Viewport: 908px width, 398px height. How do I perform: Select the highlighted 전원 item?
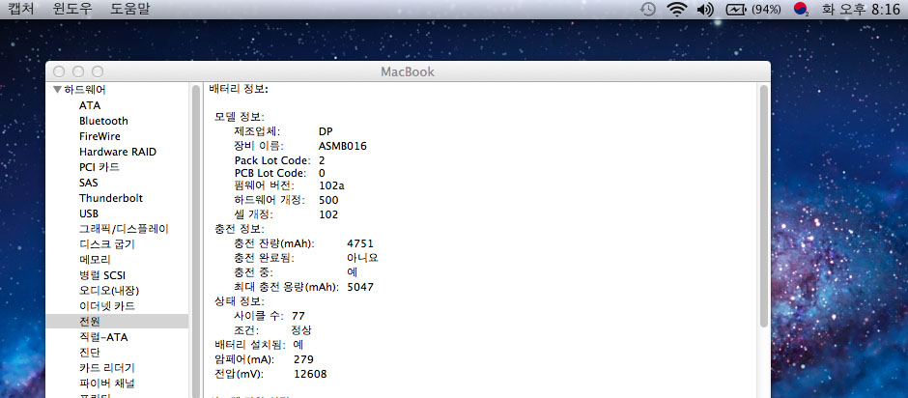[90, 321]
